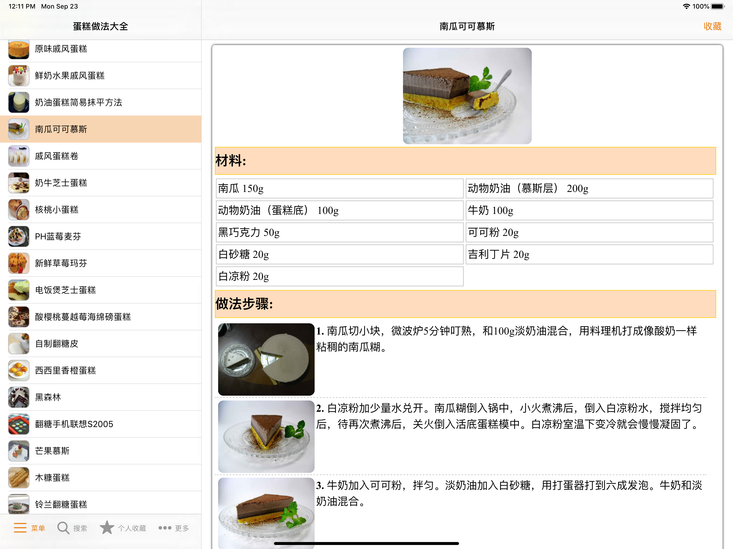Tap the 个人收藏 star icon

[x=107, y=528]
